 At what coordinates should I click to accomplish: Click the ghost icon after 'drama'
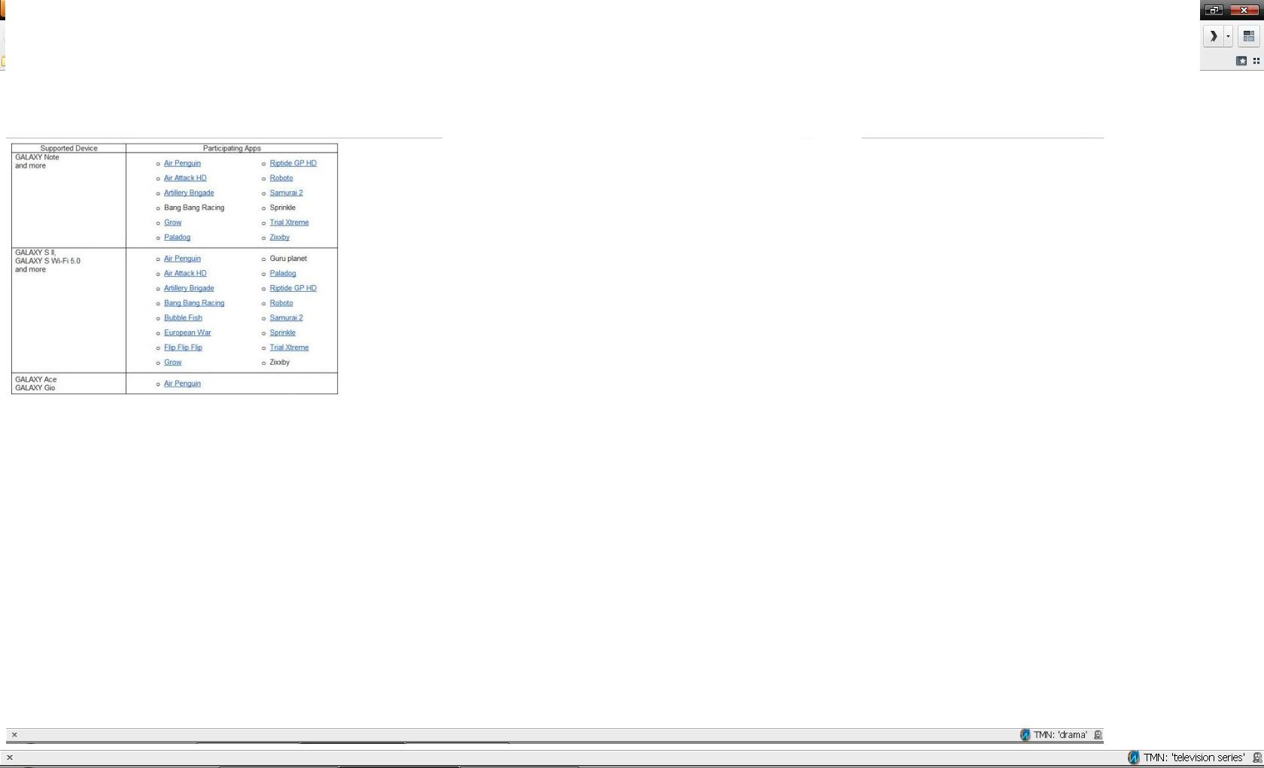(x=1098, y=735)
